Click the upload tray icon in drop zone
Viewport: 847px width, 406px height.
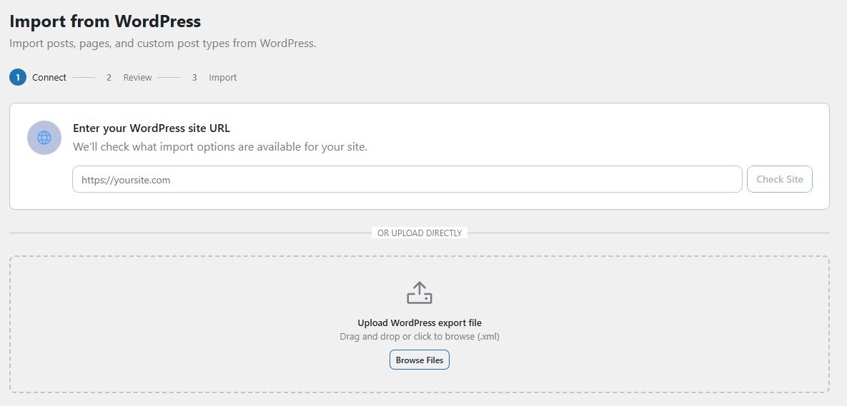click(419, 293)
